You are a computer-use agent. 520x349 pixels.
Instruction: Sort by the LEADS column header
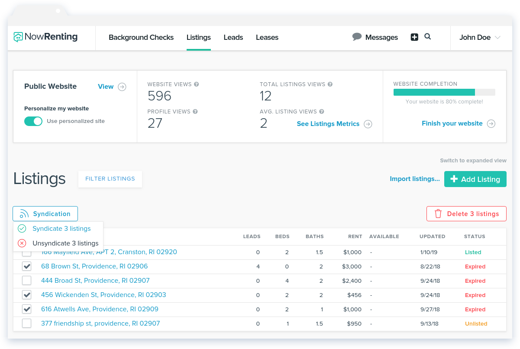tap(252, 237)
